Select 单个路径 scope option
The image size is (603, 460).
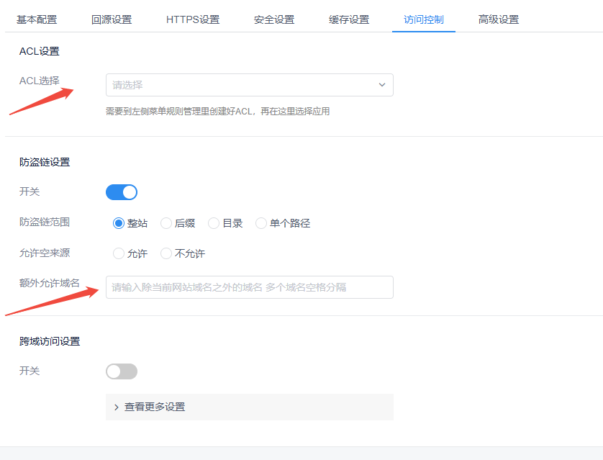click(261, 223)
